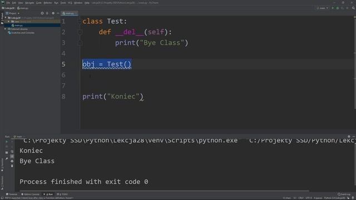Open the Event Log

[x=344, y=194]
